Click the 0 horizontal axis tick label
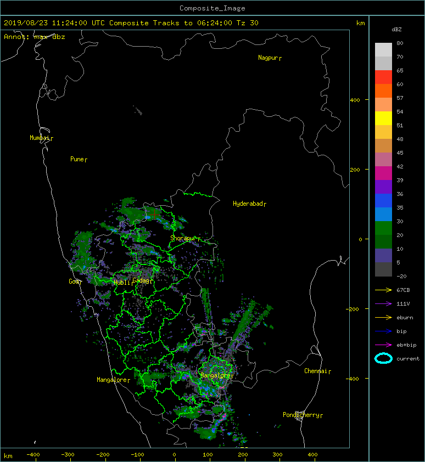This screenshot has height=462, width=425. coord(174,455)
